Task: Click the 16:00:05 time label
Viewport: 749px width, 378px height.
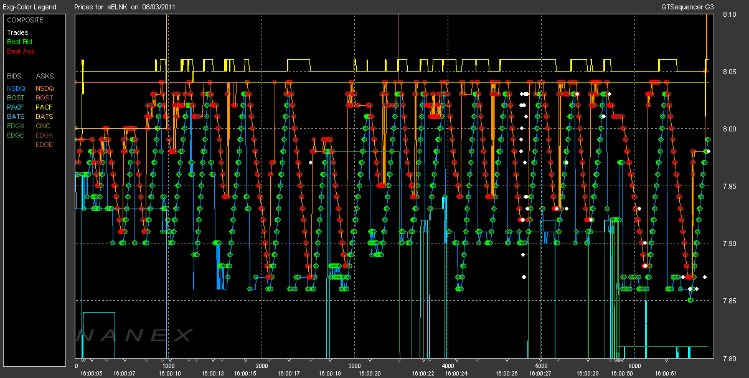Action: [91, 374]
